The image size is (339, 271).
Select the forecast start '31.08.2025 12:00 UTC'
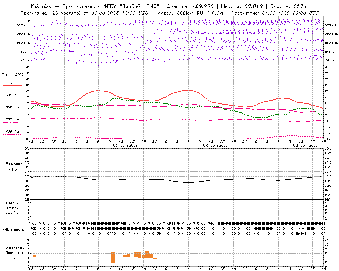(120, 13)
